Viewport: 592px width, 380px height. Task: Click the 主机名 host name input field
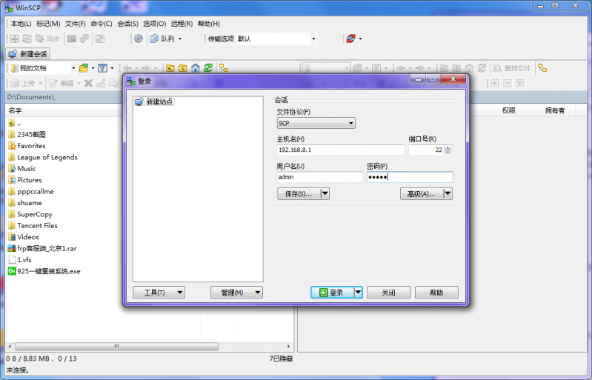tap(340, 150)
